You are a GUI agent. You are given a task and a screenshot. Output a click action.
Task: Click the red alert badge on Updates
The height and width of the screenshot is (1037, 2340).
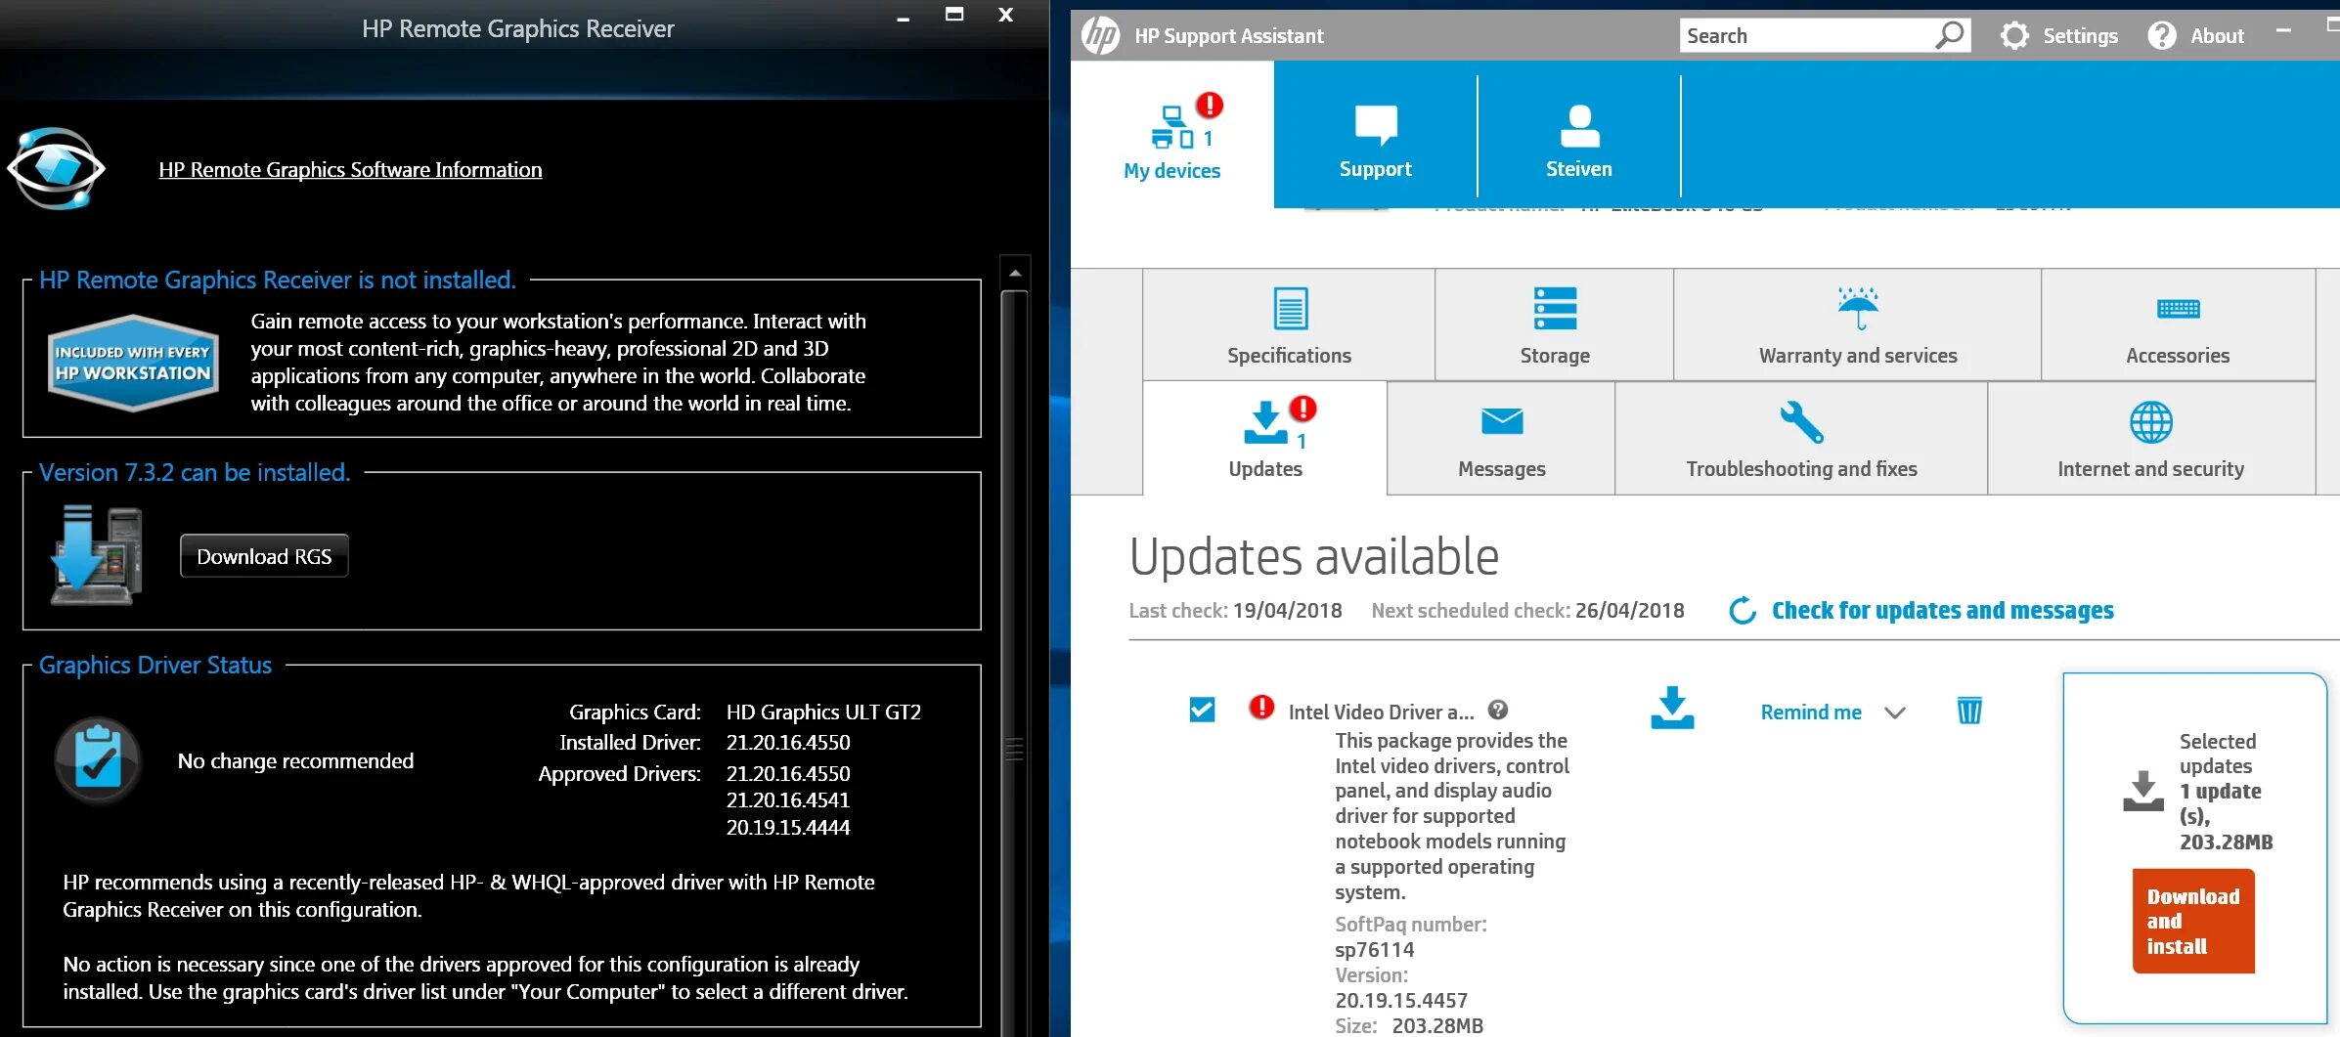pyautogui.click(x=1303, y=409)
